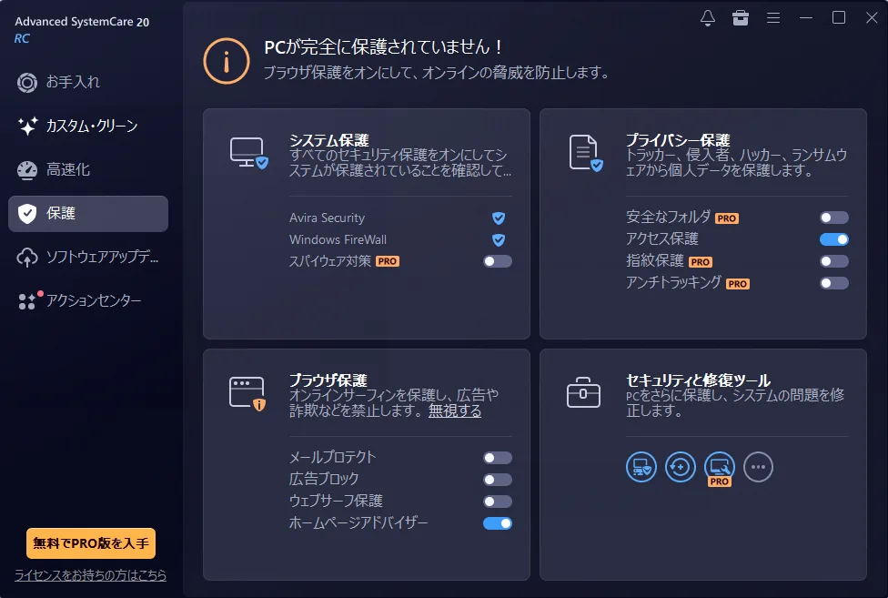Select 保護 sidebar tab
This screenshot has width=888, height=598.
click(87, 214)
